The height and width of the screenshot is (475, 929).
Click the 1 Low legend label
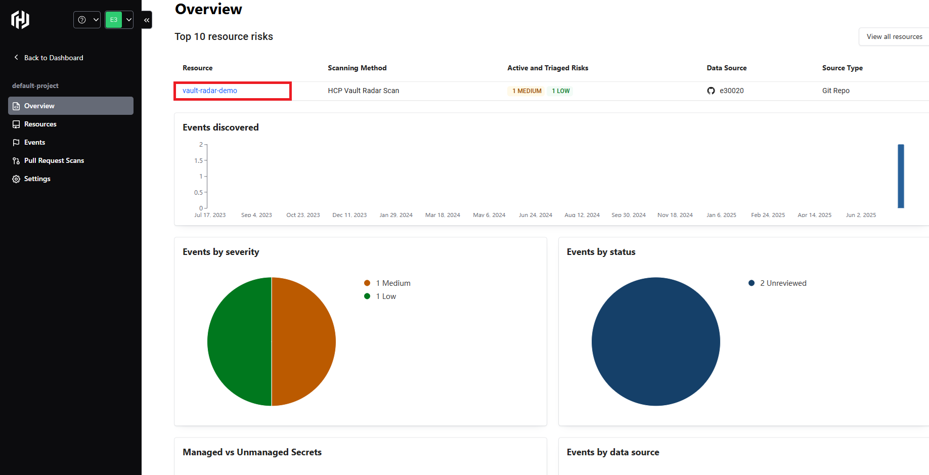[386, 296]
